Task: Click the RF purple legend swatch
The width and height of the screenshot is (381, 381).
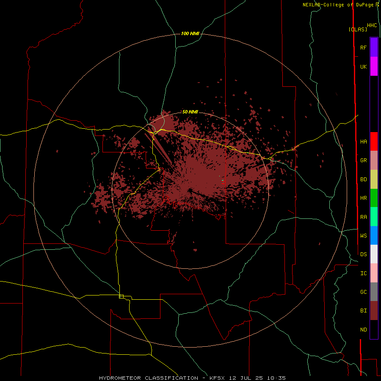Action: 374,47
